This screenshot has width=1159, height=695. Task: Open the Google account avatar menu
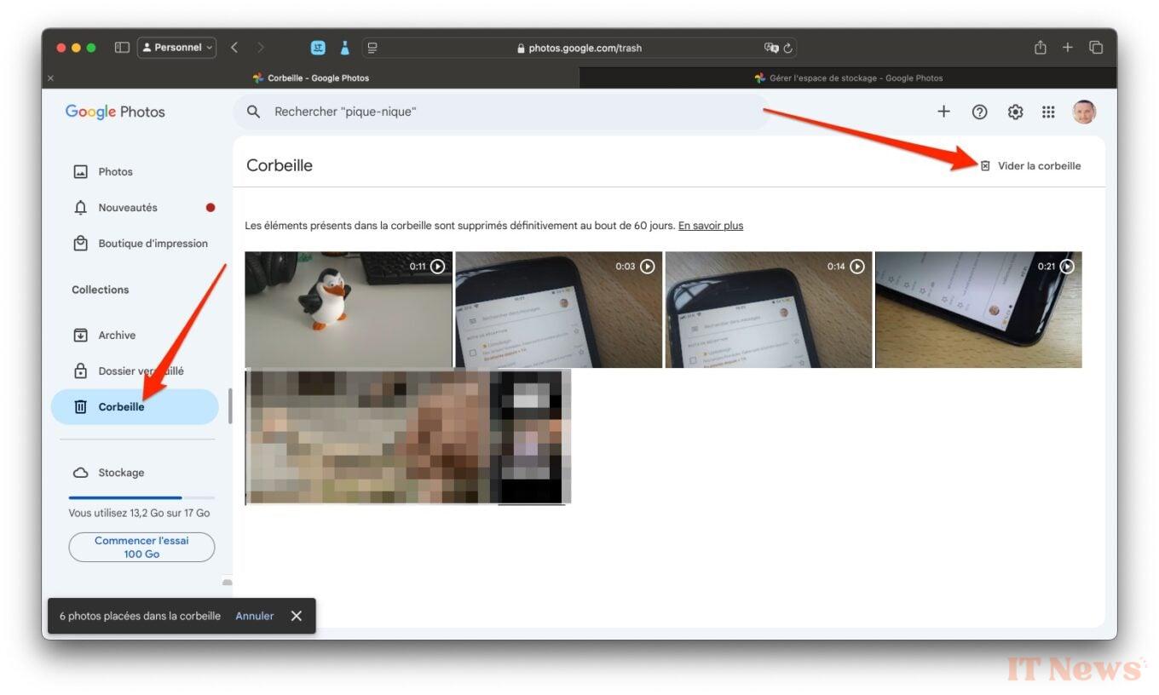(x=1083, y=112)
